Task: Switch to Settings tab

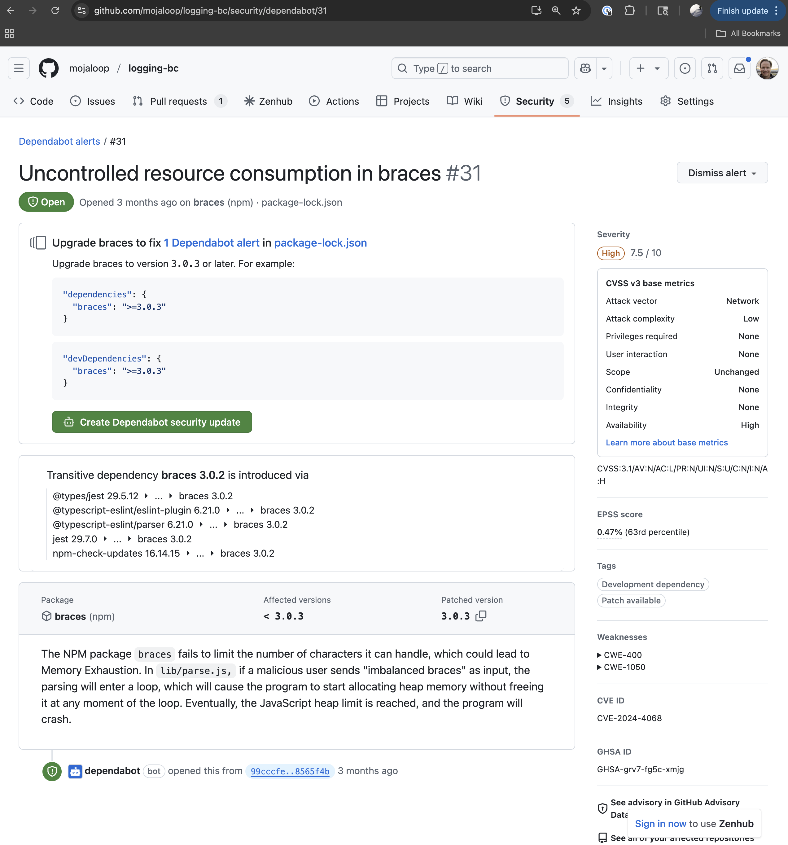Action: (687, 101)
